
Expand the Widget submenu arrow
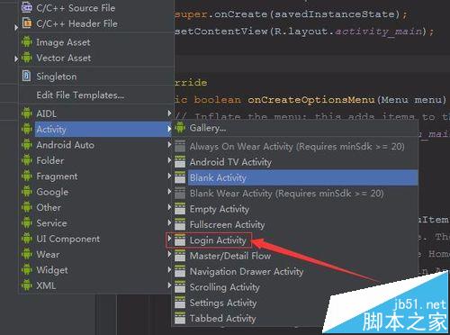pyautogui.click(x=169, y=269)
